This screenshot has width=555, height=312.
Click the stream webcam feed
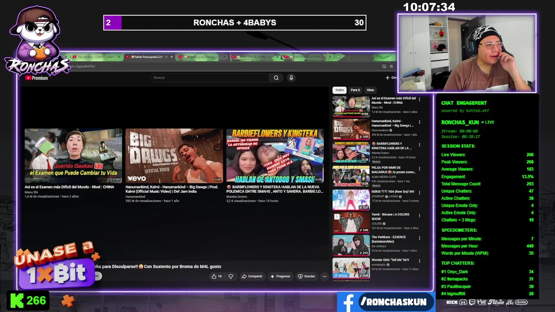pyautogui.click(x=467, y=53)
